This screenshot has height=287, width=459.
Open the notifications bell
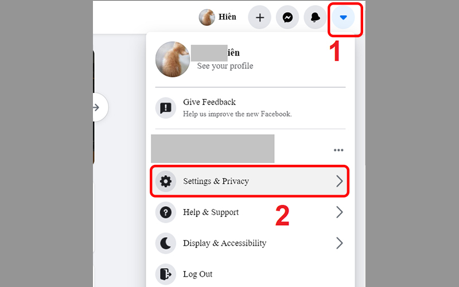coord(315,18)
